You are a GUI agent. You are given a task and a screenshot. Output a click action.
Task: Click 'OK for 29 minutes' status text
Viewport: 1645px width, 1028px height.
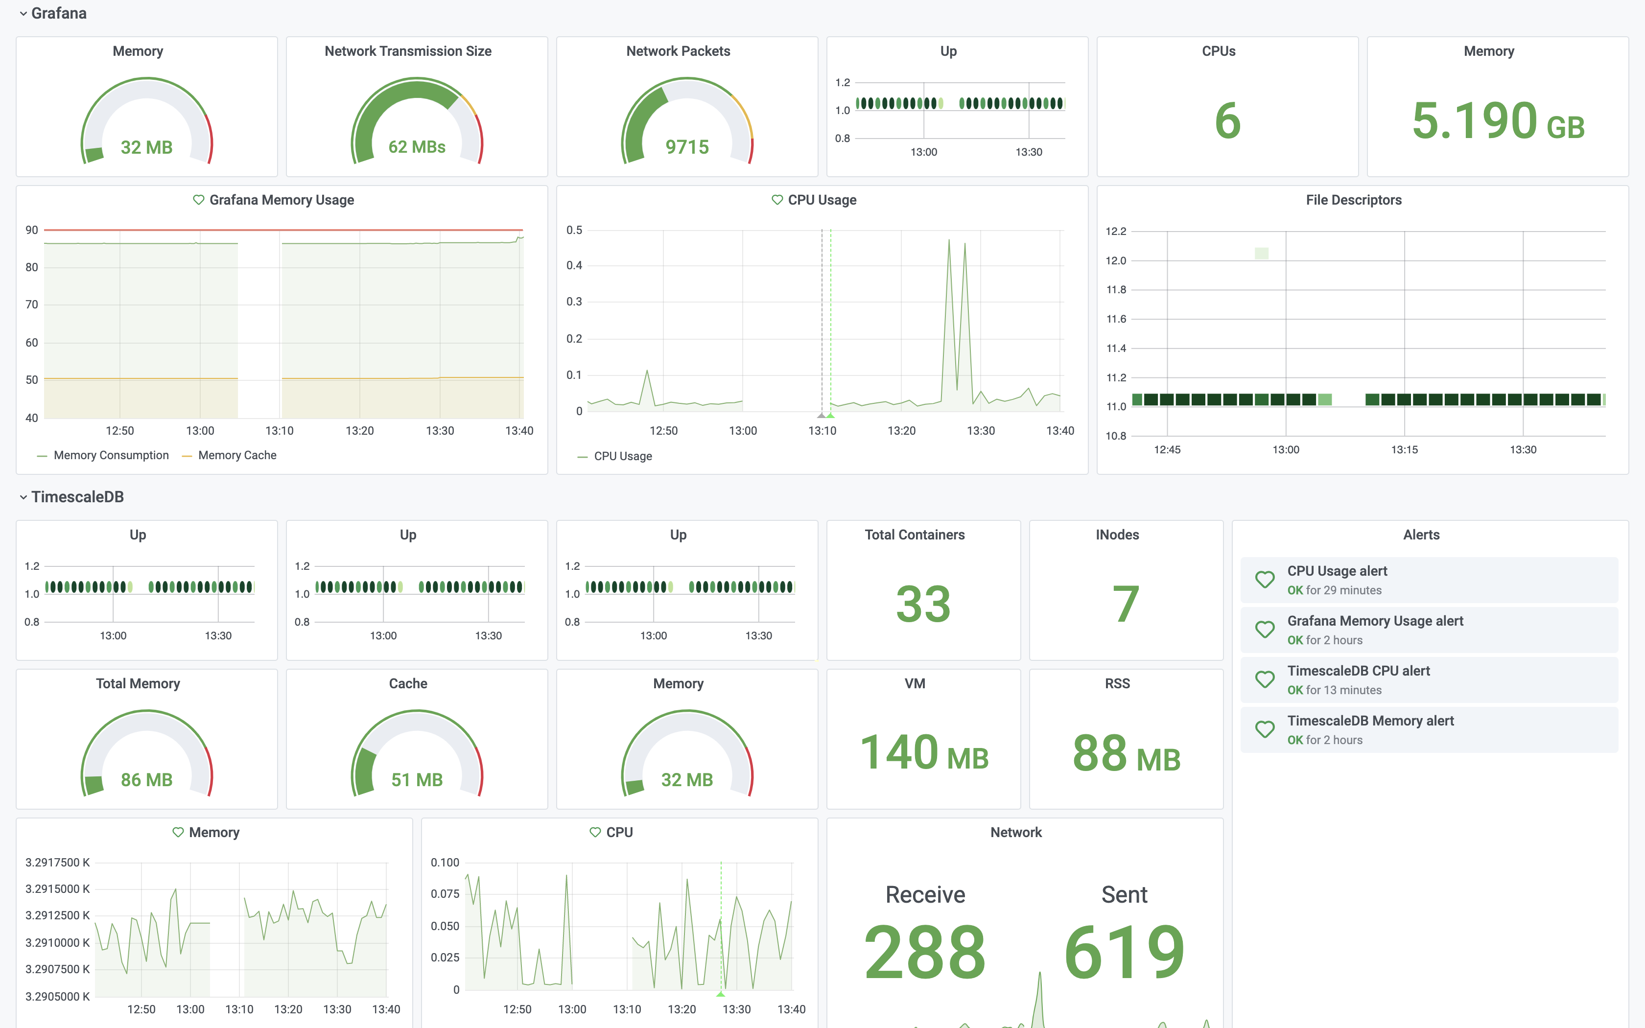click(x=1334, y=590)
